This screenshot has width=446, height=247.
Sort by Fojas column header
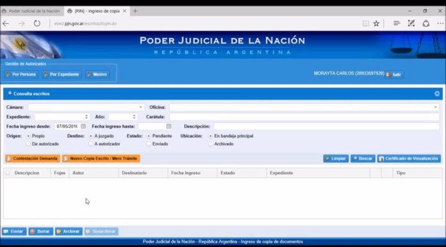tap(60, 173)
